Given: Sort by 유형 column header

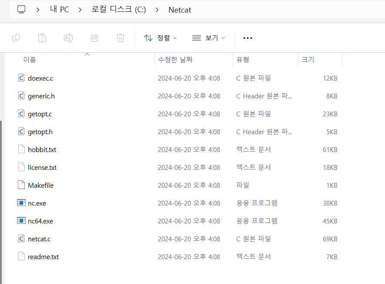Looking at the screenshot, I should pyautogui.click(x=243, y=60).
